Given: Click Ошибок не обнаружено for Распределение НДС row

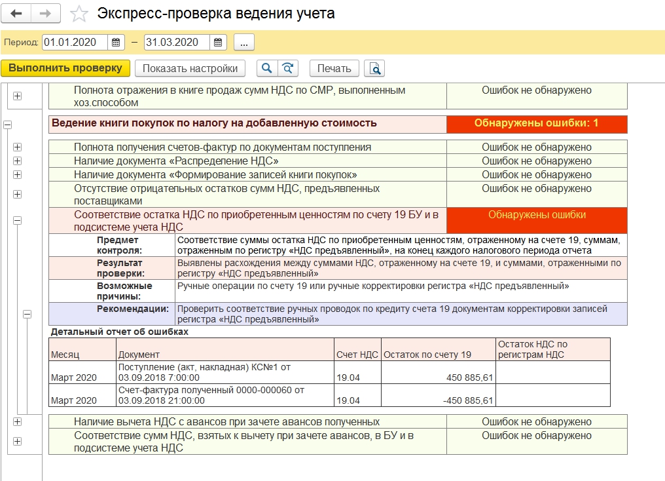Looking at the screenshot, I should pos(537,161).
